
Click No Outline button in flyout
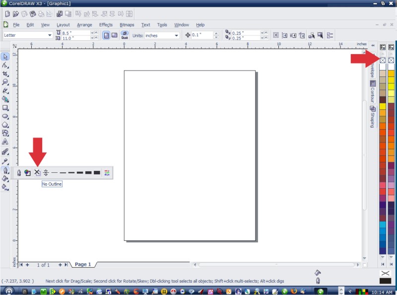pyautogui.click(x=37, y=173)
